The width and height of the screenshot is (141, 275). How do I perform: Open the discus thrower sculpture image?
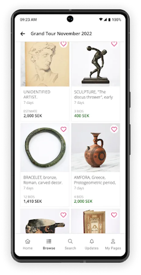96,64
